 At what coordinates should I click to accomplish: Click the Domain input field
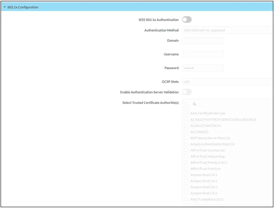[203, 41]
